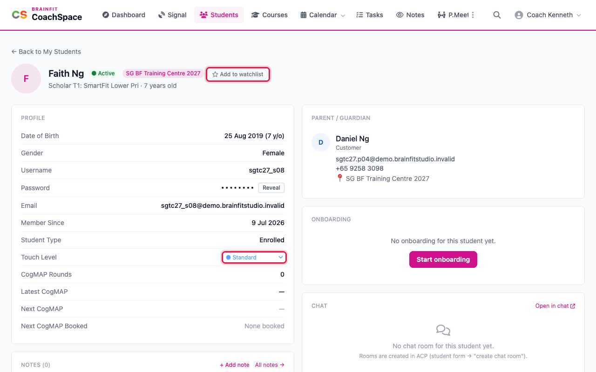Click the Active status badge
Screen dimensions: 596x372
[x=103, y=73]
